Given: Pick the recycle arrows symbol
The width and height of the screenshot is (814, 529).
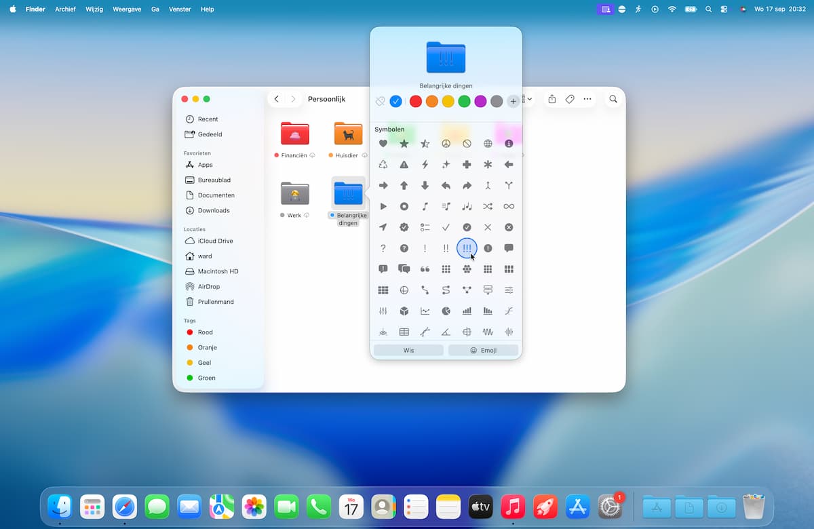Looking at the screenshot, I should 383,165.
